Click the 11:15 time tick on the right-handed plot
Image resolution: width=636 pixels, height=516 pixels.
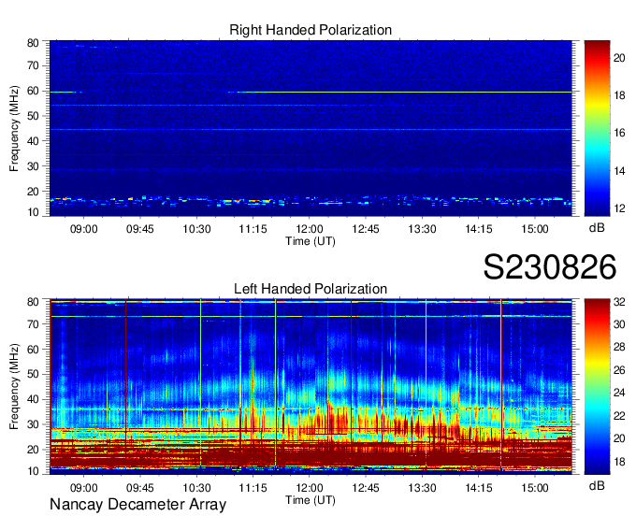(x=253, y=229)
